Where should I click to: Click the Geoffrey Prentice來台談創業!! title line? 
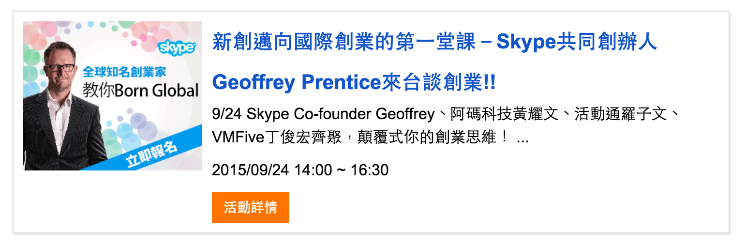click(x=354, y=83)
